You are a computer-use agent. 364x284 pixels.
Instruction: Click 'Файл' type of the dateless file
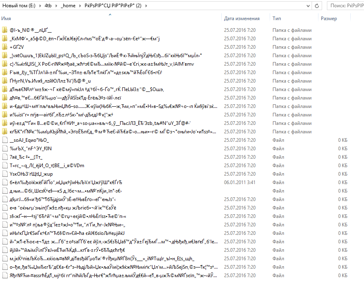tap(278, 191)
